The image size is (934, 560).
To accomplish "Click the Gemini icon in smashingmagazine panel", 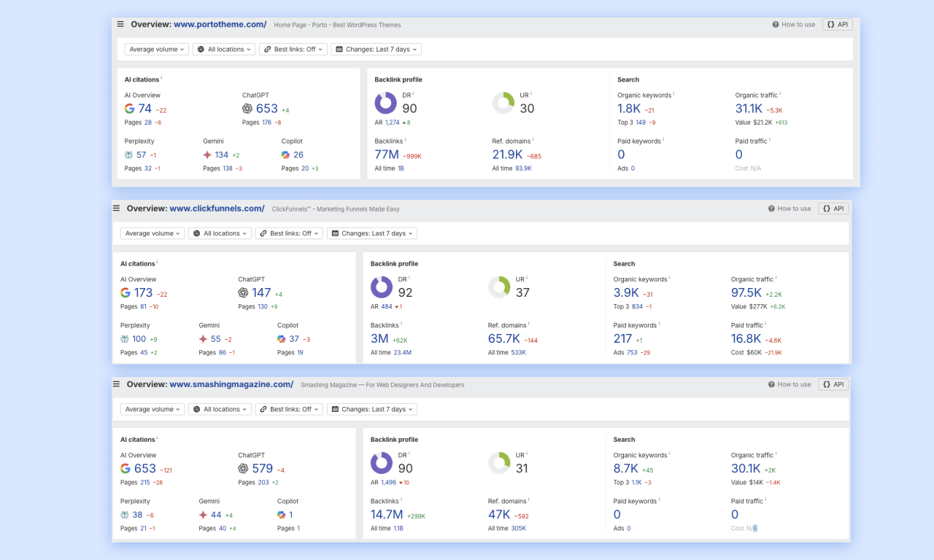I will click(204, 515).
